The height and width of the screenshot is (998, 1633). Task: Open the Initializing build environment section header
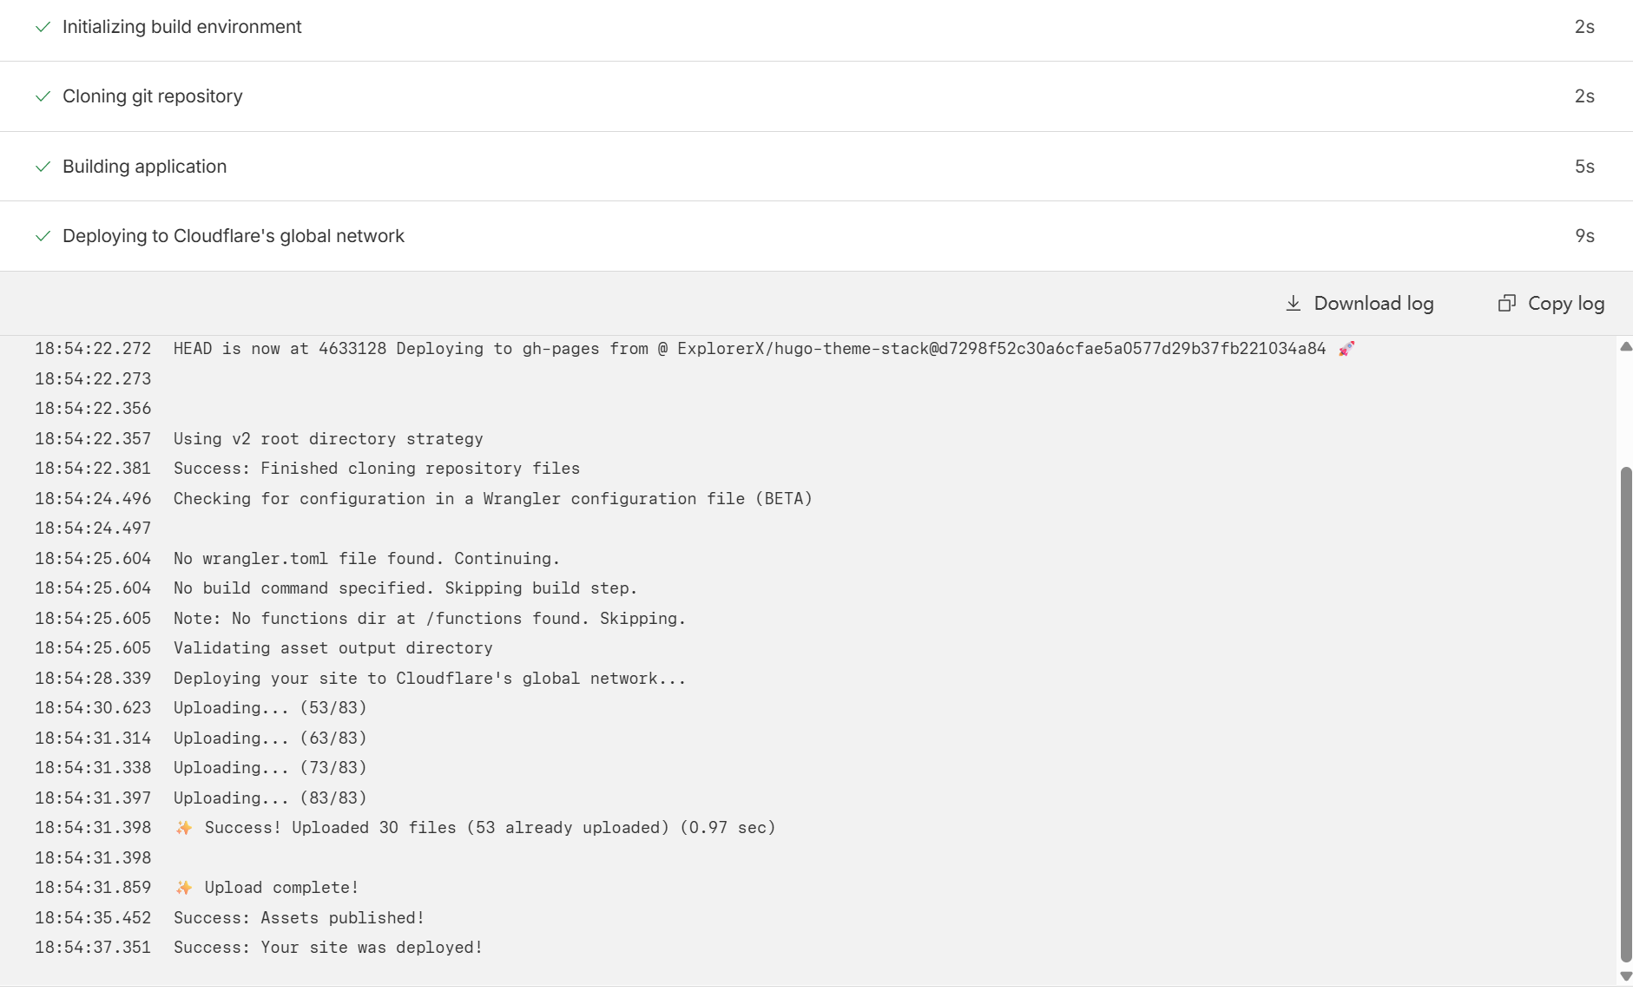pyautogui.click(x=181, y=27)
